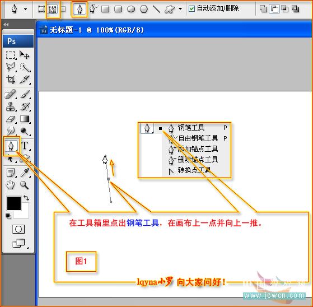The image size is (313, 307).
Task: Select Polygon shape tool in options bar
Action: (144, 9)
